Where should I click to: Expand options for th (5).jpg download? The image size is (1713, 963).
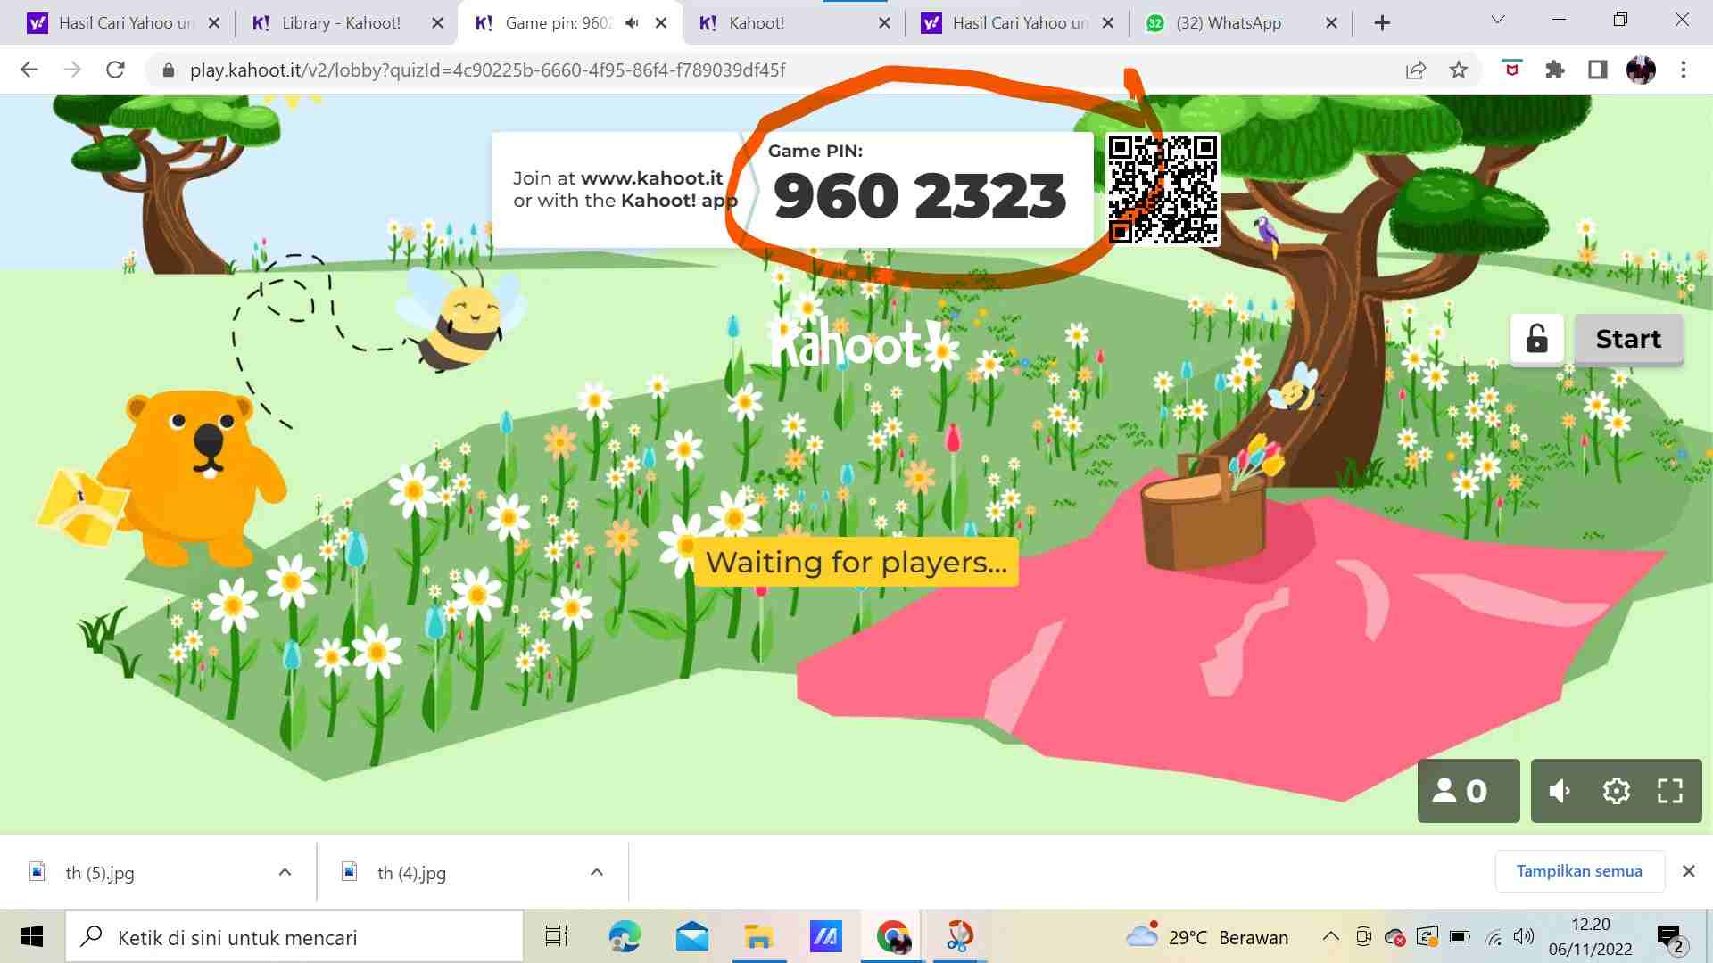[285, 872]
